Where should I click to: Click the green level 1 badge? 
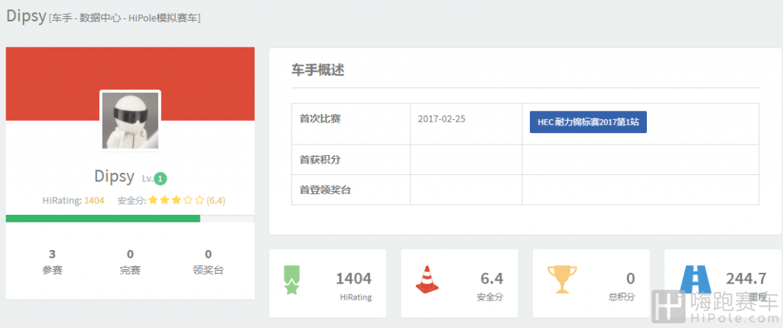pyautogui.click(x=161, y=179)
